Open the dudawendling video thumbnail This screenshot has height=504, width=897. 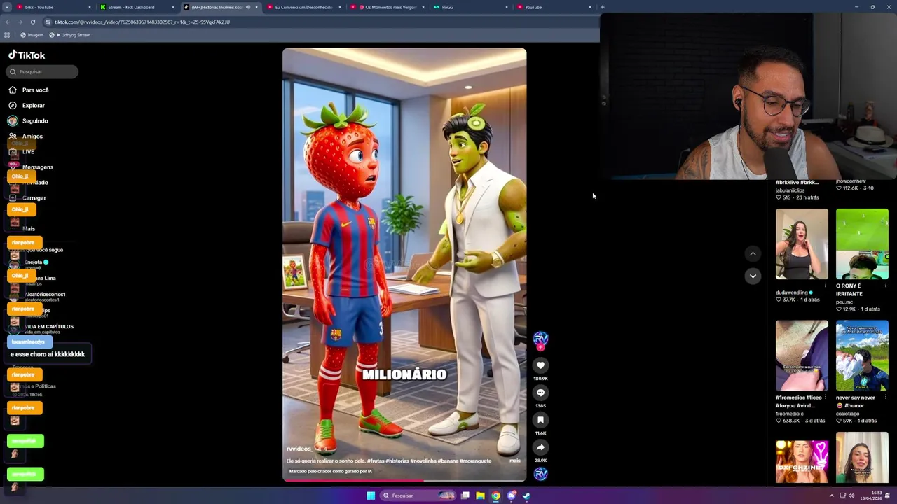(802, 244)
